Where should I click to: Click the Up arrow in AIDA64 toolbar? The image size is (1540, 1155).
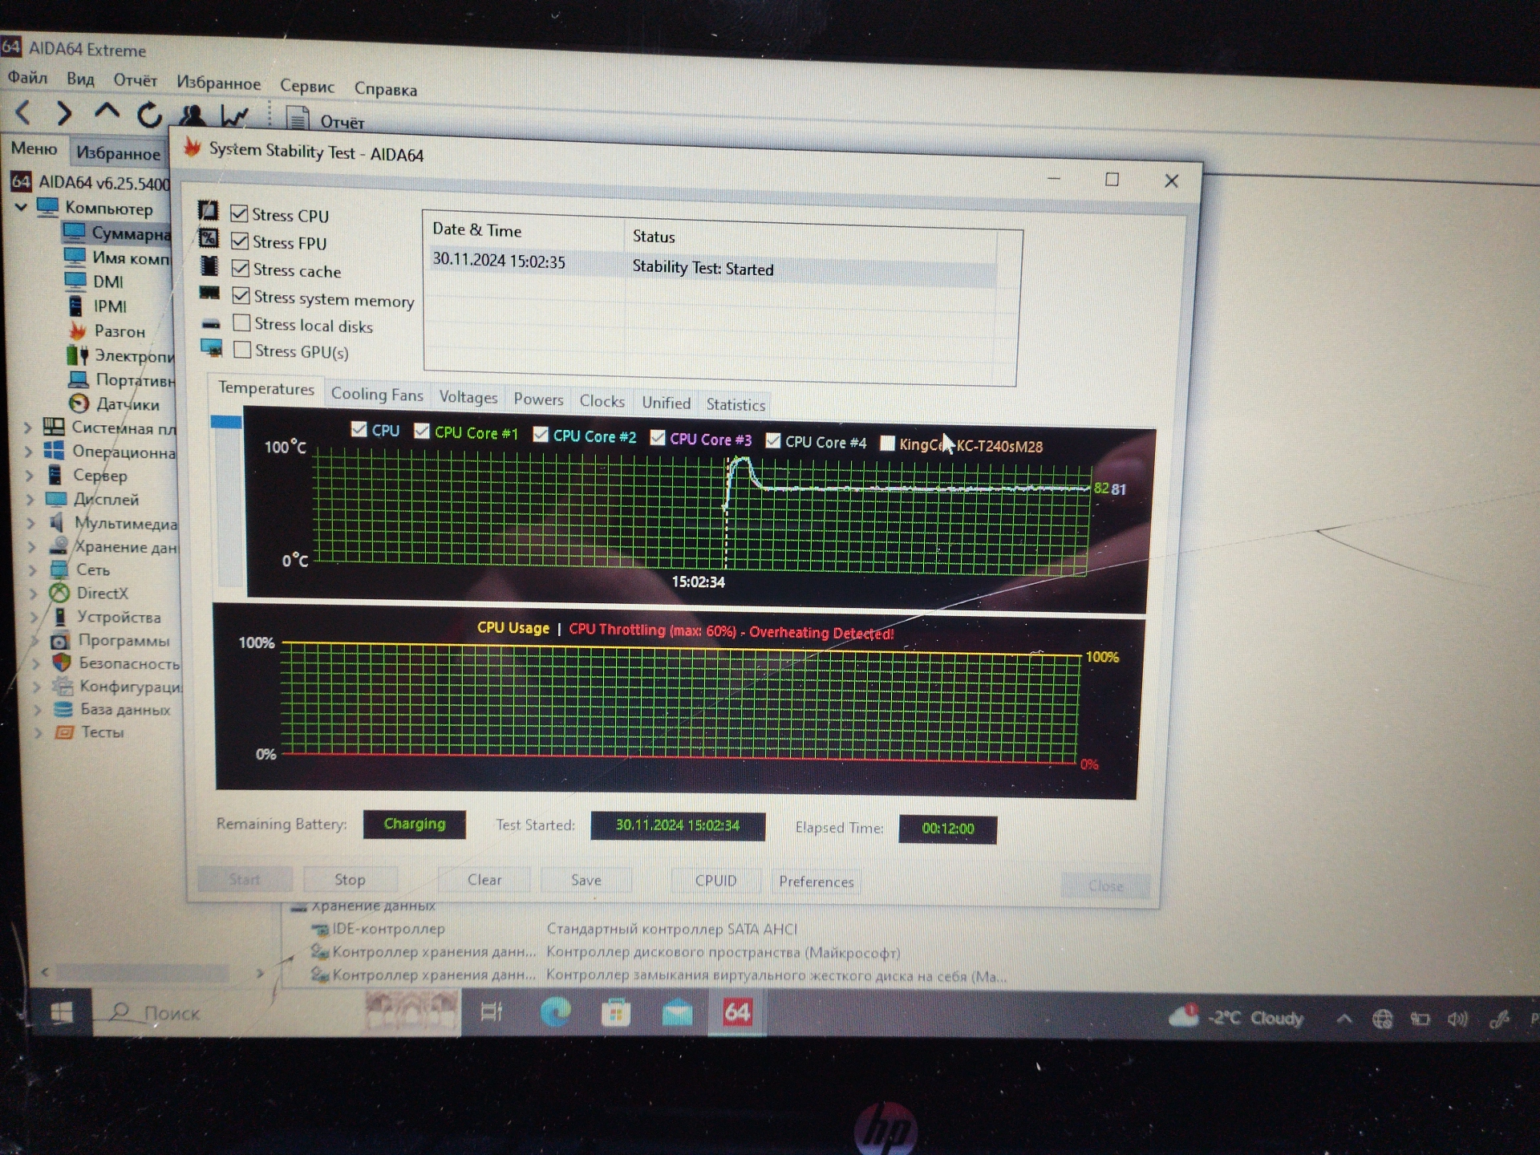click(x=107, y=112)
